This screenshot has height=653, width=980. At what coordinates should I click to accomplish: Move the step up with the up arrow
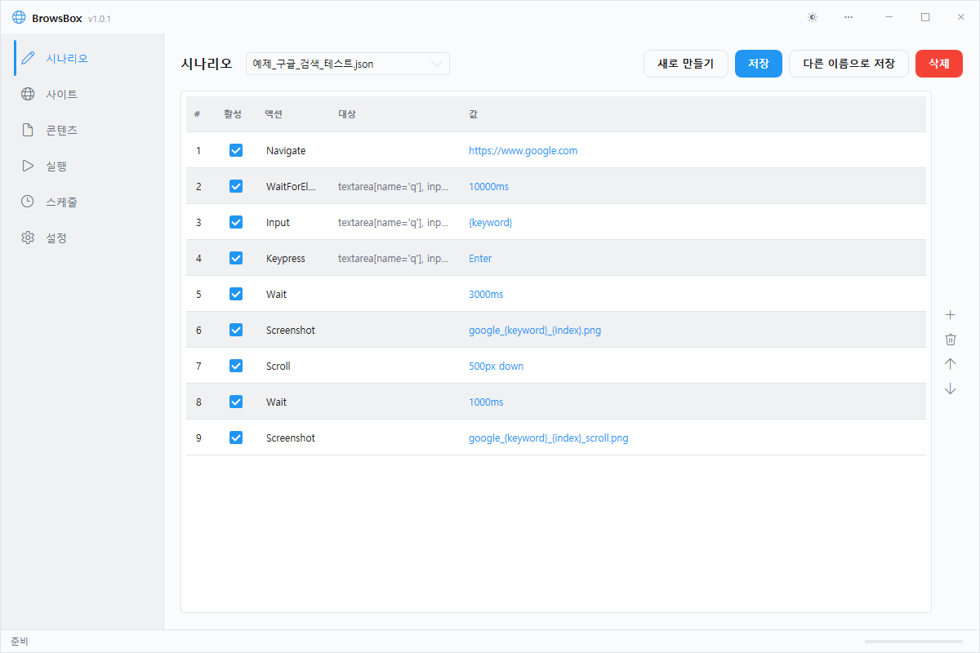pyautogui.click(x=950, y=364)
